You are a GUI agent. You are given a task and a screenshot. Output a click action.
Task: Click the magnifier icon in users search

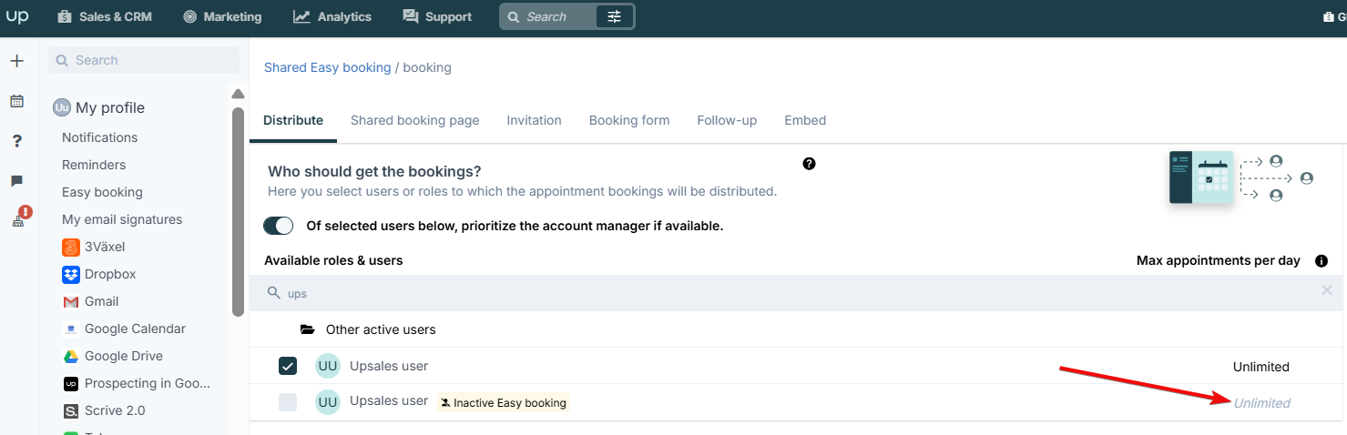(x=273, y=293)
